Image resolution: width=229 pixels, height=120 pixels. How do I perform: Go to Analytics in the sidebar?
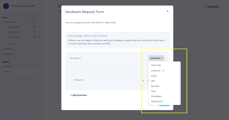coord(8,66)
